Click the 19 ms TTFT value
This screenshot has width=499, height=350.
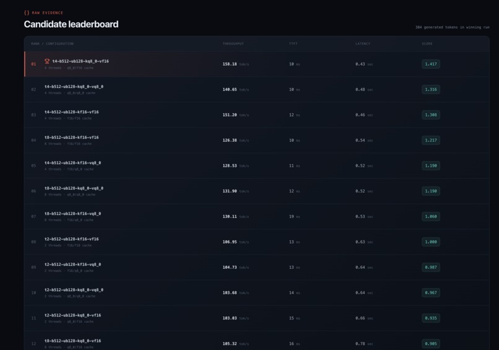[x=294, y=217]
